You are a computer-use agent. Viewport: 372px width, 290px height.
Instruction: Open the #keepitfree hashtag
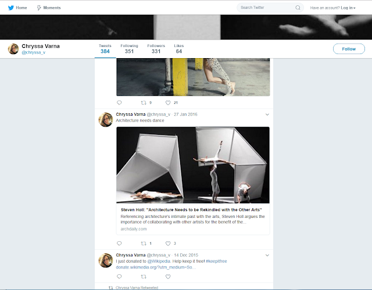click(216, 261)
